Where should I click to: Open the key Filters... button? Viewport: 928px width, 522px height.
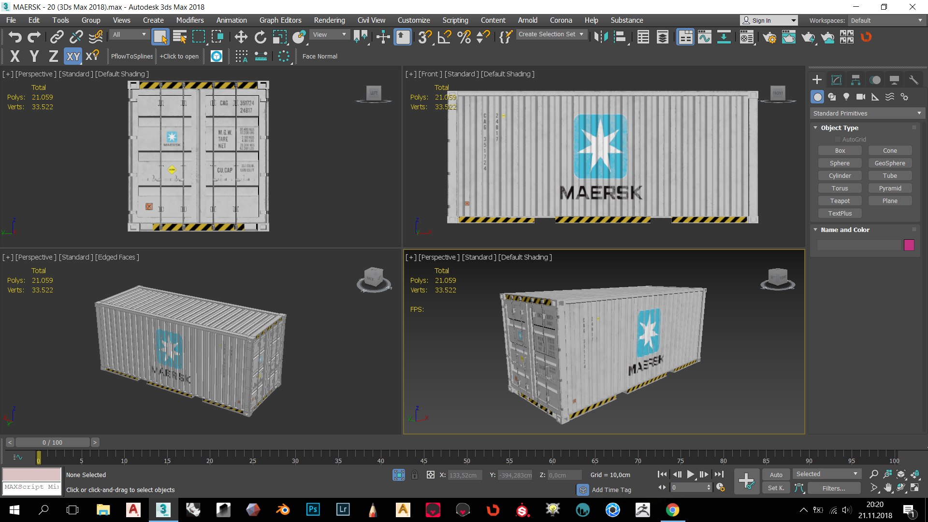click(834, 488)
